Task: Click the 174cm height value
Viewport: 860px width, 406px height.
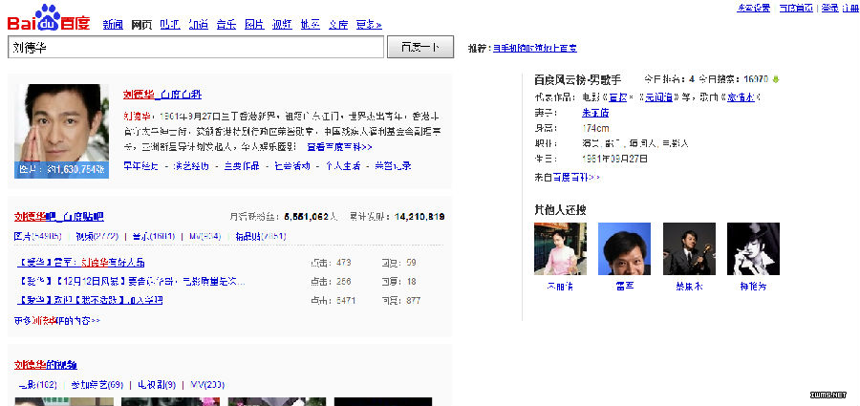Action: point(595,129)
